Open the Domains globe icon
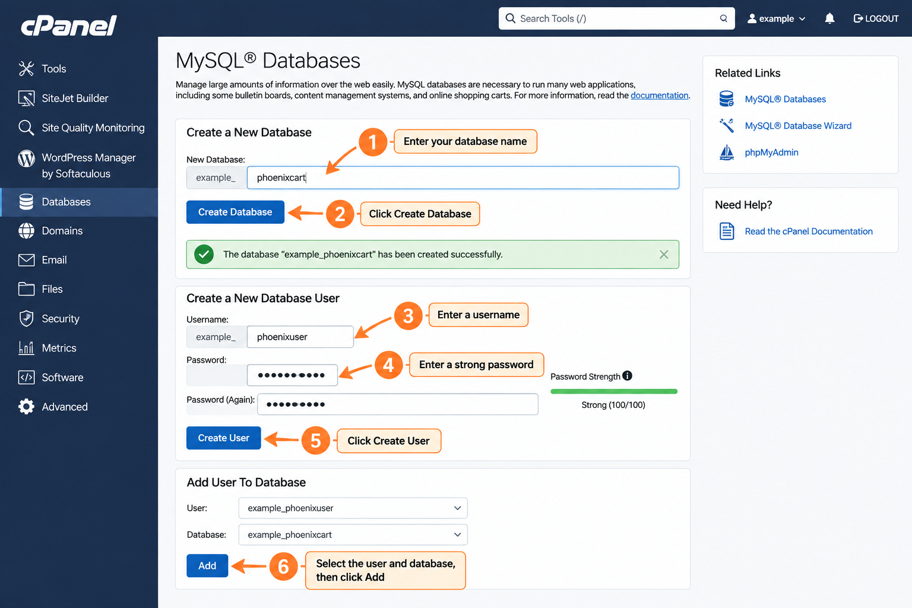 (26, 231)
